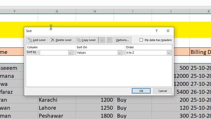The width and height of the screenshot is (211, 119).
Task: Click the cell with value 120
Action: click(171, 108)
